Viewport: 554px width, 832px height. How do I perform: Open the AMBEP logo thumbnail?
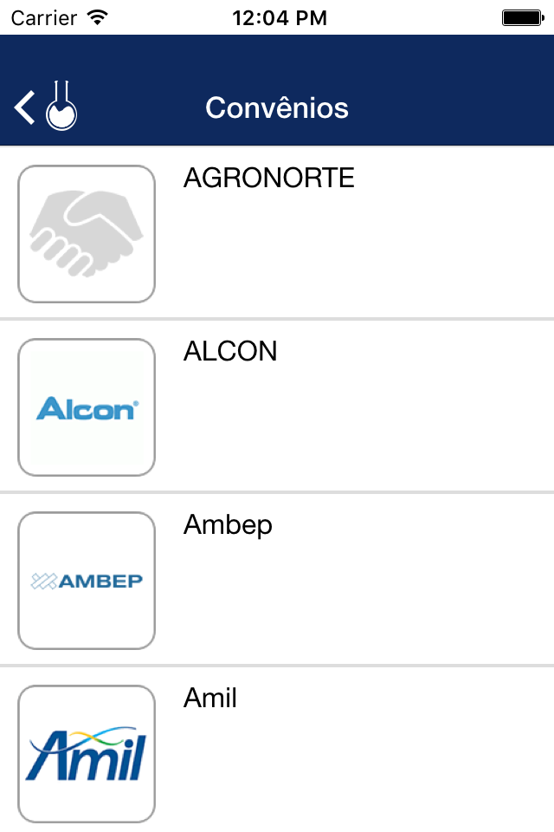pos(87,581)
